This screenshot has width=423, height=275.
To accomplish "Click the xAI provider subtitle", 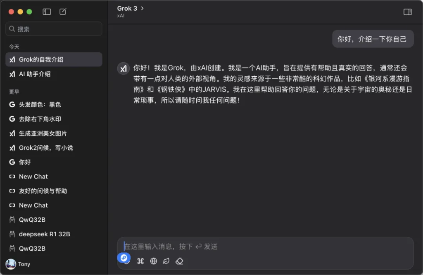I will 121,16.
